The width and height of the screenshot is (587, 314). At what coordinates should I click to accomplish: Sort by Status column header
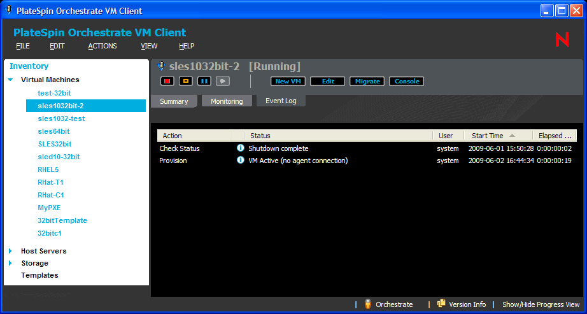point(339,136)
